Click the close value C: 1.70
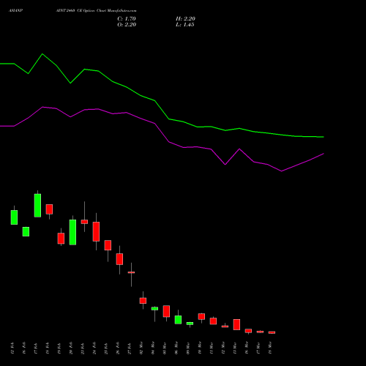Image resolution: width=366 pixels, height=366 pixels. 127,18
